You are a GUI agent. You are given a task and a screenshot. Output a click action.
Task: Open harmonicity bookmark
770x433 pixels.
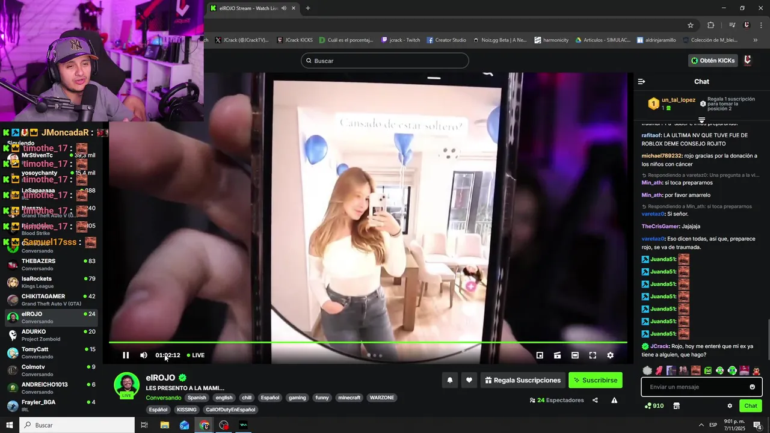pos(552,40)
